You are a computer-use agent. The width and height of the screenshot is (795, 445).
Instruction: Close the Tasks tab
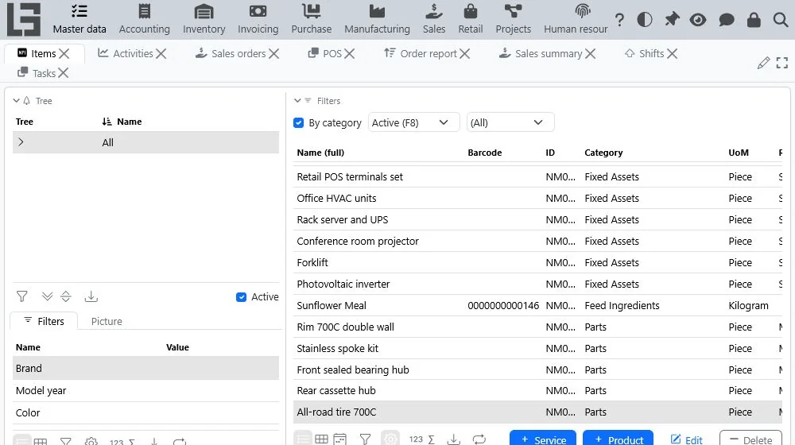[63, 73]
